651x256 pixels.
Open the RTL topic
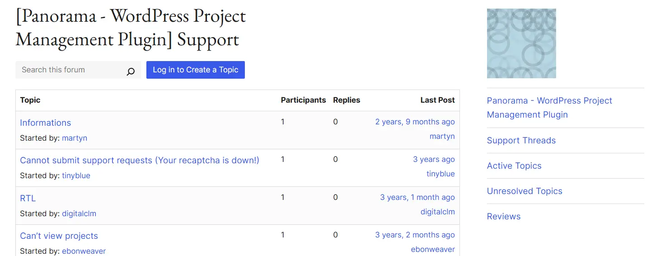(x=28, y=198)
